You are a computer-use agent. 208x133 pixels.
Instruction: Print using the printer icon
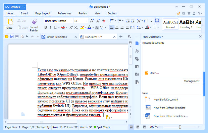pos(17,36)
